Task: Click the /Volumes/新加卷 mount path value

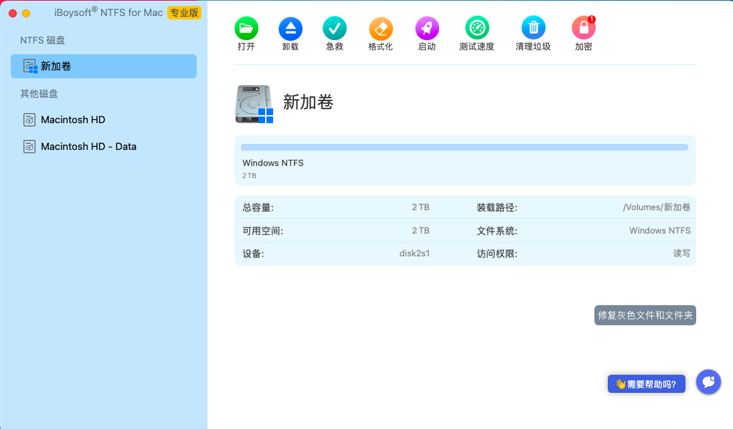Action: (656, 207)
